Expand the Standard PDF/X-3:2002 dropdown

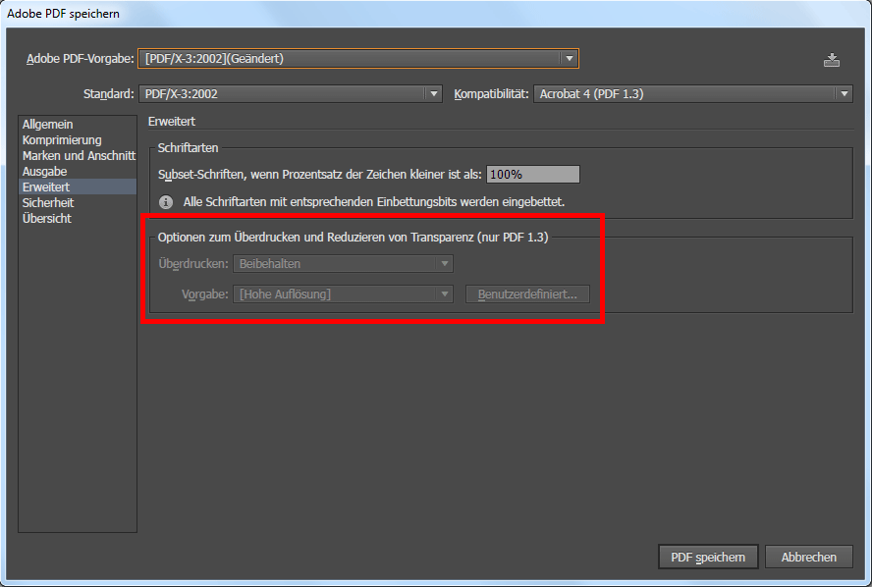point(291,94)
